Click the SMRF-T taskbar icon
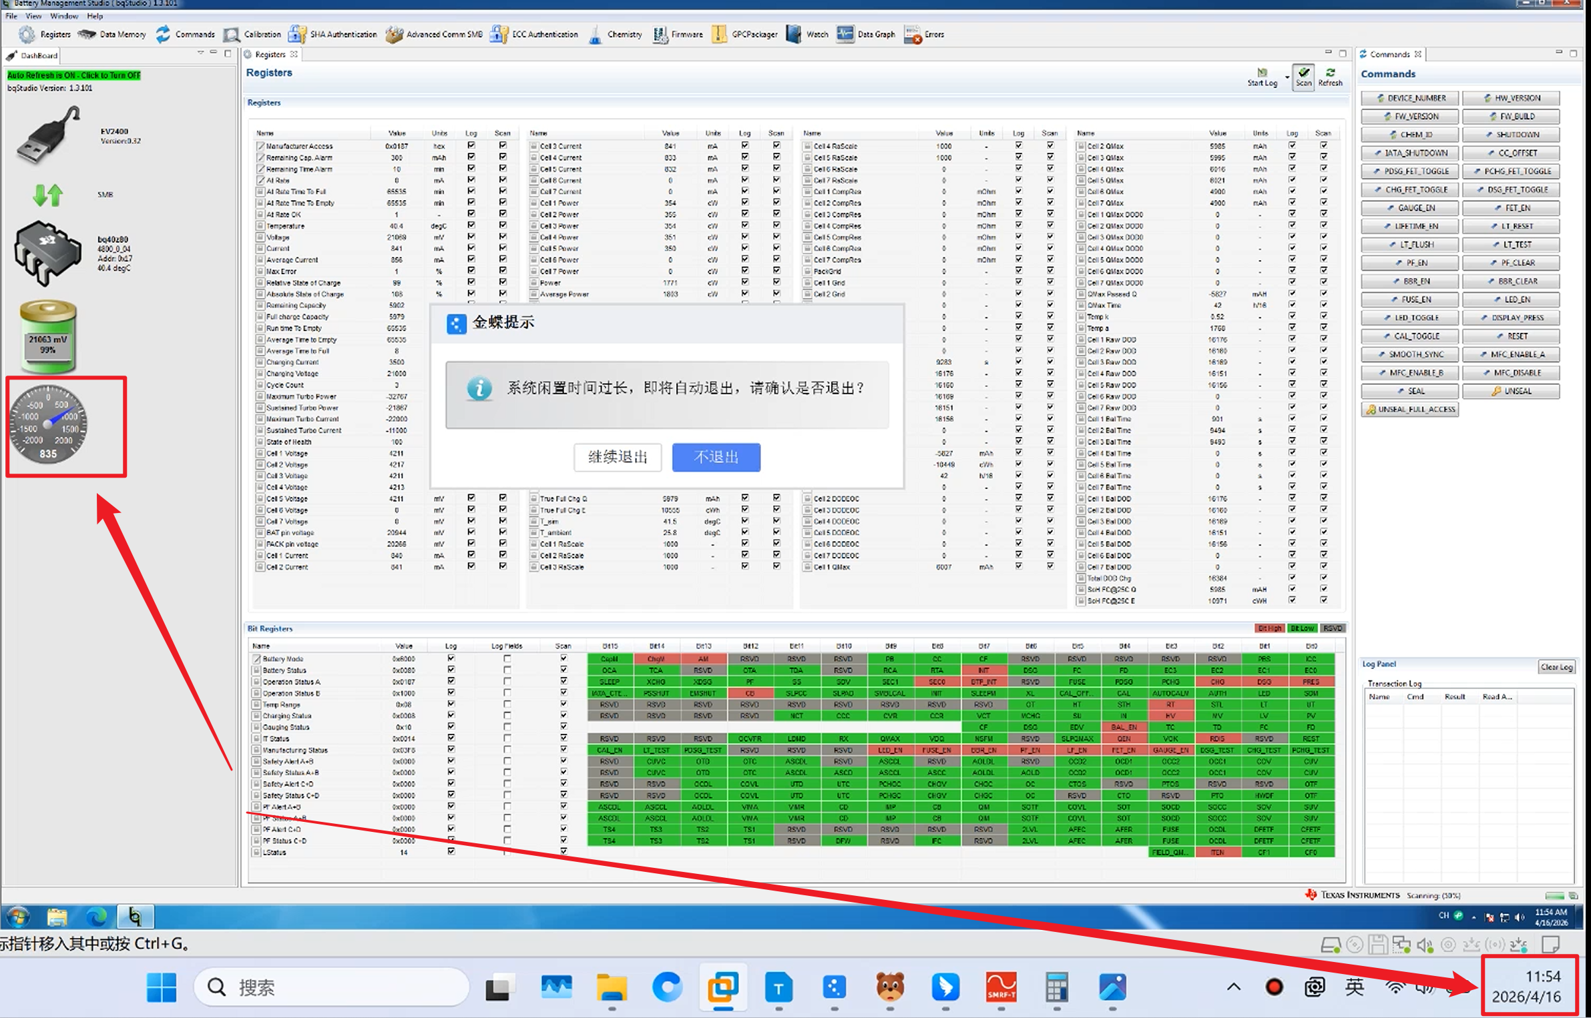This screenshot has height=1018, width=1591. 1001,987
